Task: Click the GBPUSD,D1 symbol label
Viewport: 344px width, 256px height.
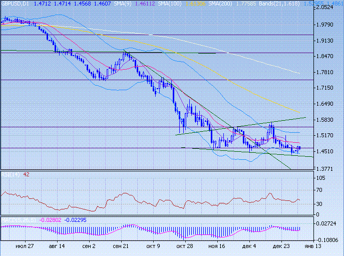Action: point(16,3)
